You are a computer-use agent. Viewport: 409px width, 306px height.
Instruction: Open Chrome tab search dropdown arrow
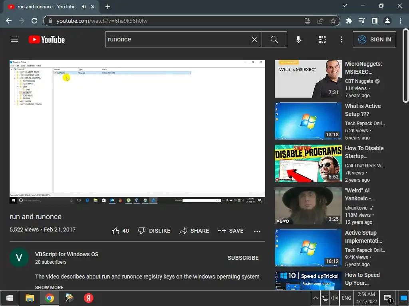(345, 6)
